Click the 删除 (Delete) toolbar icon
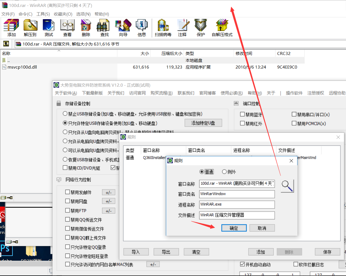The height and width of the screenshot is (276, 346). click(x=86, y=27)
